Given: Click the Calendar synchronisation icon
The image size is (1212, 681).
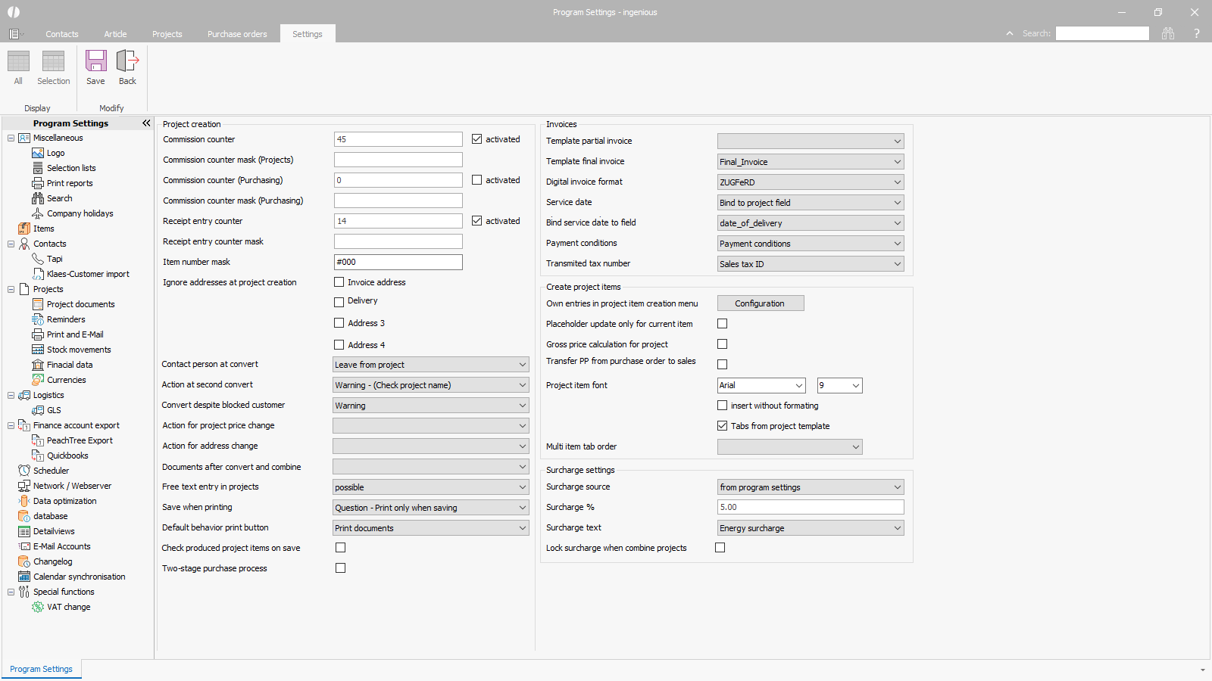Looking at the screenshot, I should pyautogui.click(x=24, y=577).
